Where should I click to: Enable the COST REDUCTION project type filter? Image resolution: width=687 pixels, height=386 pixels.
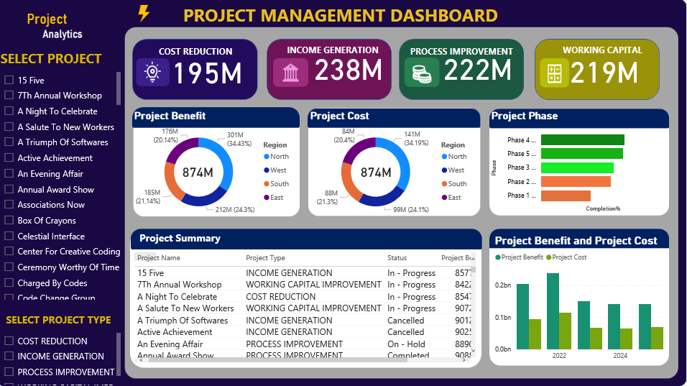(x=9, y=341)
